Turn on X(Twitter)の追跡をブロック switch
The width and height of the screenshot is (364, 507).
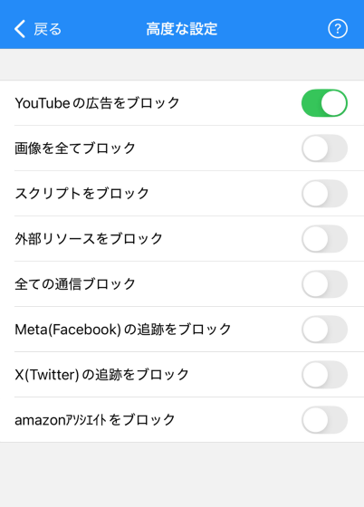coord(324,375)
